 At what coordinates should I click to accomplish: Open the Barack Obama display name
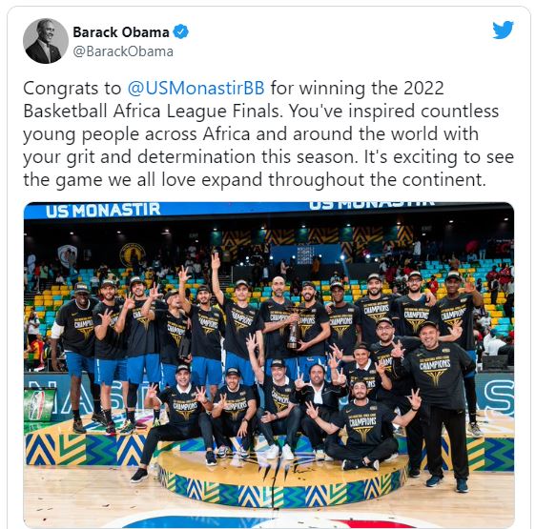click(x=121, y=32)
